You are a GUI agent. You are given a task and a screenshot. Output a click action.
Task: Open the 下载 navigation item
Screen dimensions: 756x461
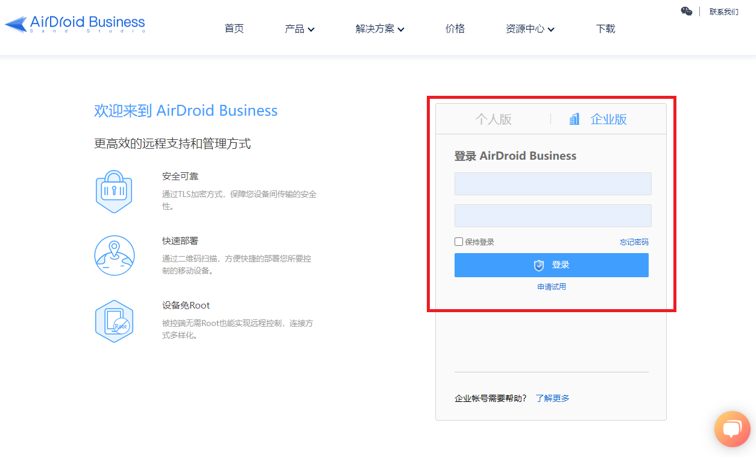(x=606, y=28)
